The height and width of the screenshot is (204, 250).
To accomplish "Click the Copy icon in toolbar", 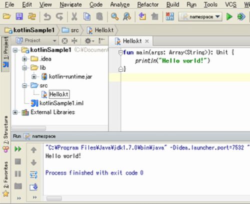I will 87,16.
